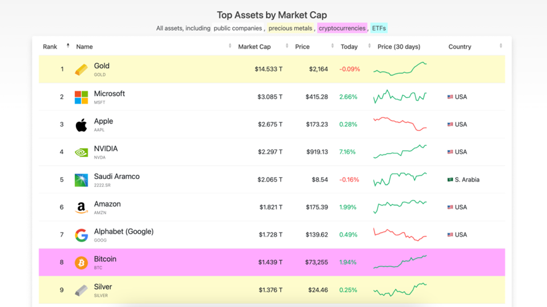Filter by cryptocurrencies

[342, 28]
